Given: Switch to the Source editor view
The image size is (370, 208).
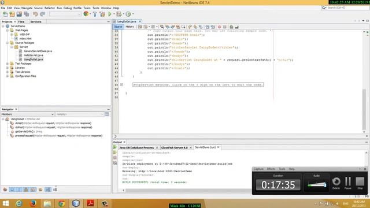Looking at the screenshot, I should 118,27.
